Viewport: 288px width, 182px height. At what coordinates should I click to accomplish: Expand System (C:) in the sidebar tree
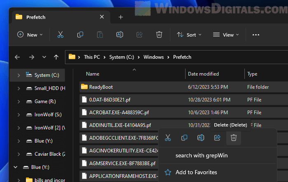(19, 75)
